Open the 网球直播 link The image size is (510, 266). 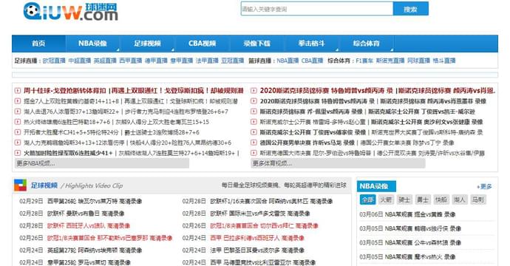click(x=418, y=61)
